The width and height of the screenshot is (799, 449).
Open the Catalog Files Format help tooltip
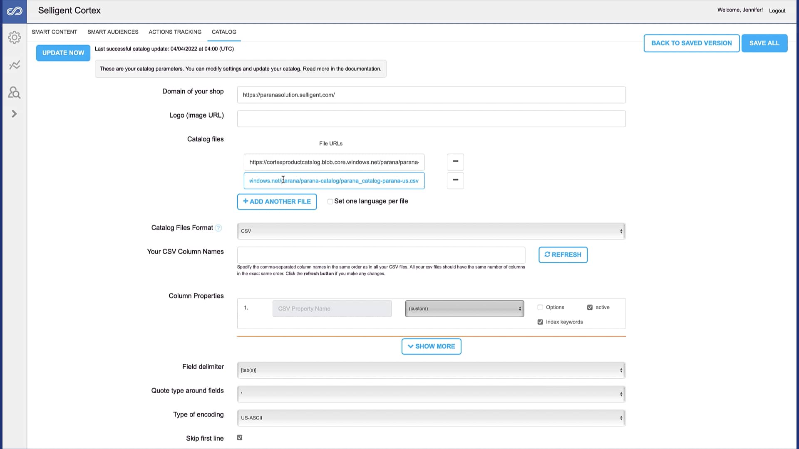218,228
